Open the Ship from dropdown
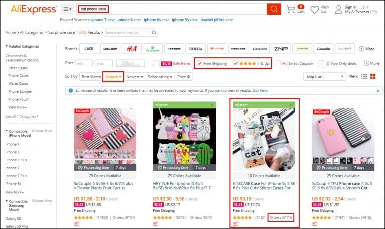The image size is (385, 229). 325,76
